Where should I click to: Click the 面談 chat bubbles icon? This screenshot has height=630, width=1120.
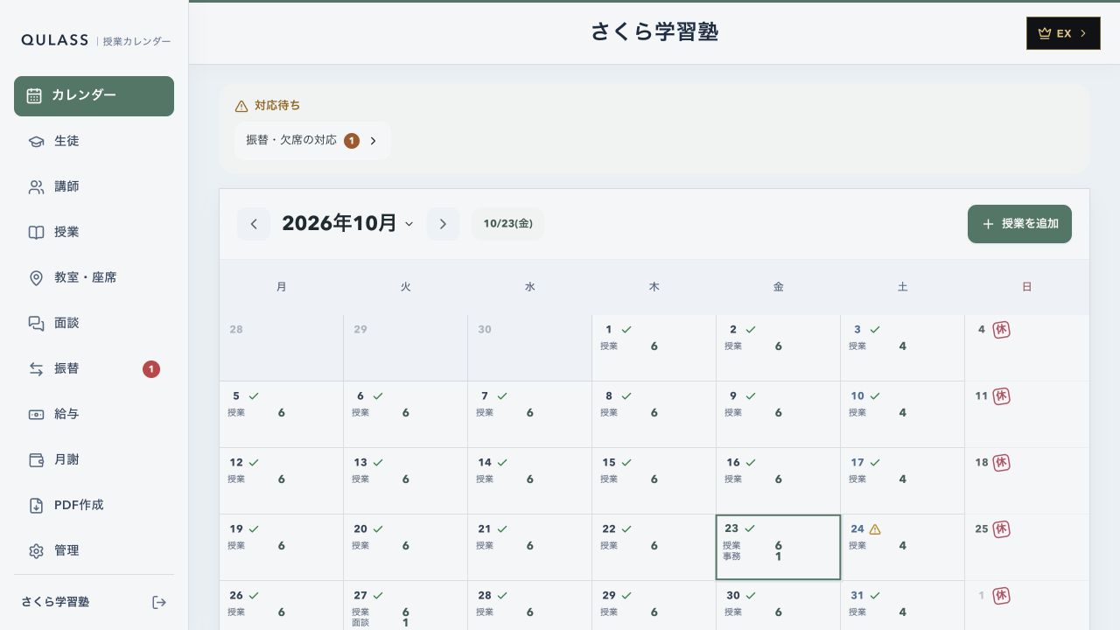[x=36, y=323]
